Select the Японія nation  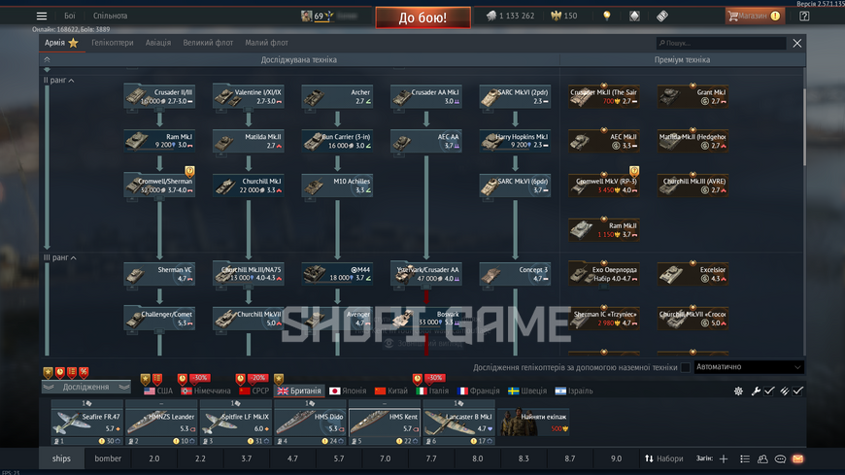pyautogui.click(x=348, y=390)
